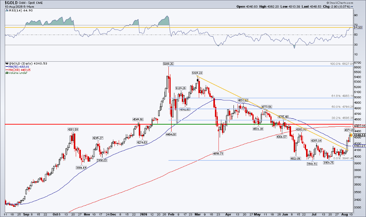The height and width of the screenshot is (217, 366).
Task: Click the 'Volume undef' legend text
Action: (x=18, y=73)
